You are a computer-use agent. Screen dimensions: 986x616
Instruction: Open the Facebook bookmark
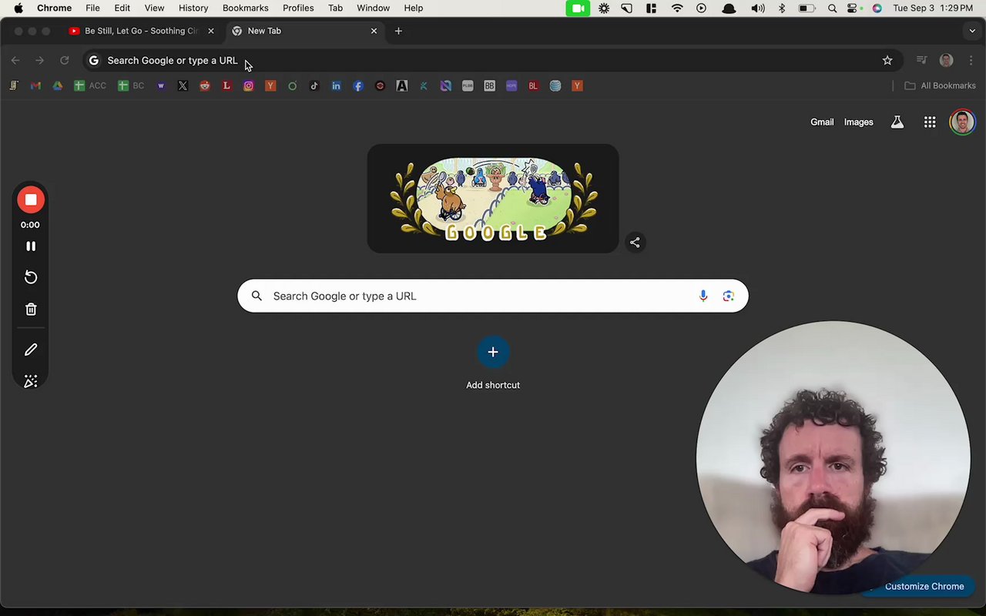(x=358, y=85)
